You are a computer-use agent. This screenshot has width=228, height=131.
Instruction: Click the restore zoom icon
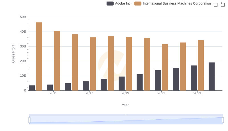click(223, 4)
